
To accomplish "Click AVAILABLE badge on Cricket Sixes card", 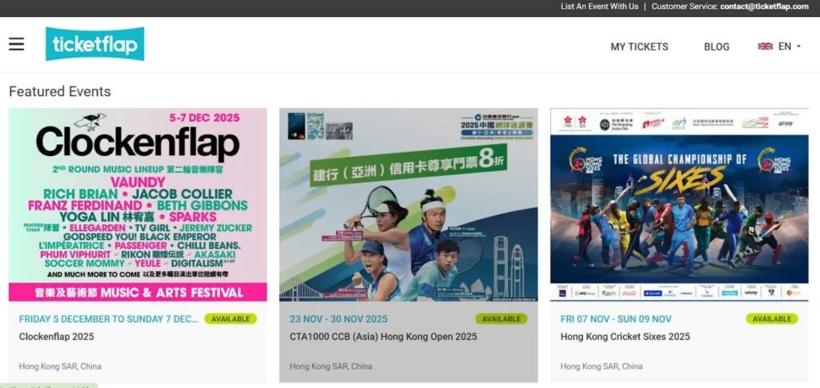I will pyautogui.click(x=772, y=318).
